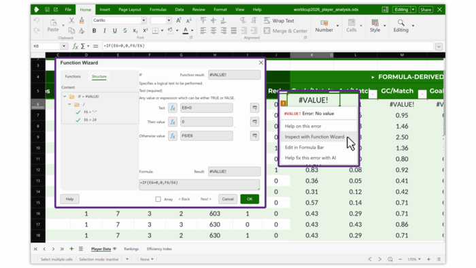Click the zoom in plus button in status bar

tap(428, 259)
